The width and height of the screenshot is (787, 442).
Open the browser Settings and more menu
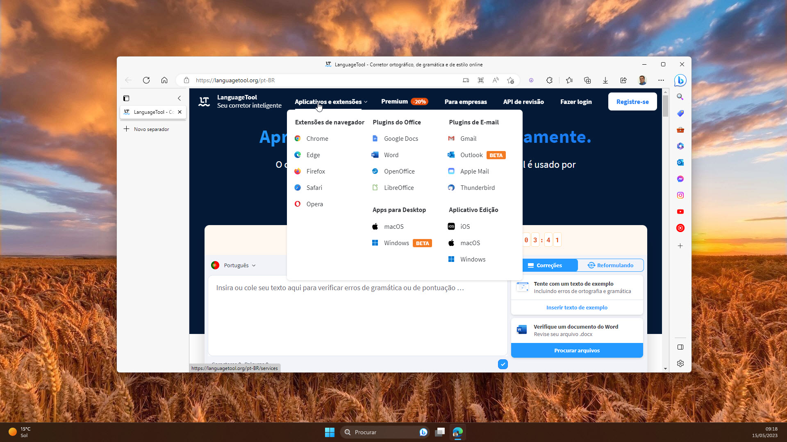661,80
